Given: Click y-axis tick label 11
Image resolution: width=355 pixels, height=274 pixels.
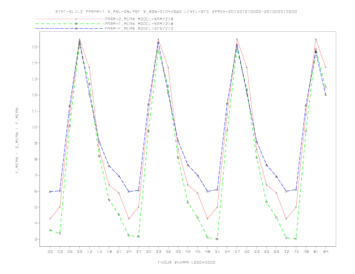Looking at the screenshot, I should [x=35, y=111].
